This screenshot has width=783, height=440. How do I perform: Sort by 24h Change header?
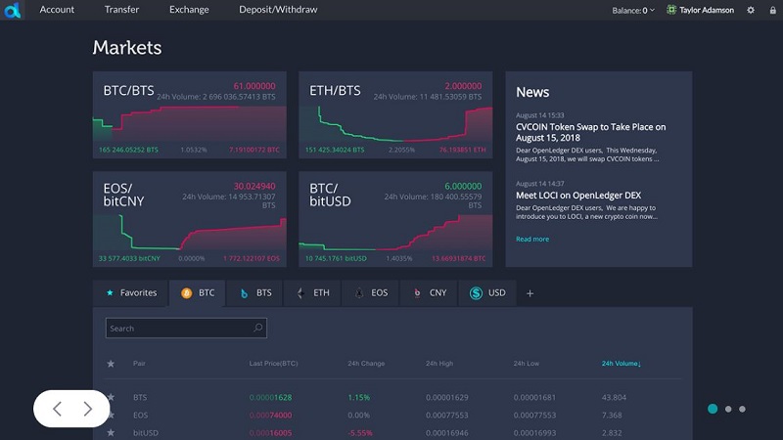[366, 363]
